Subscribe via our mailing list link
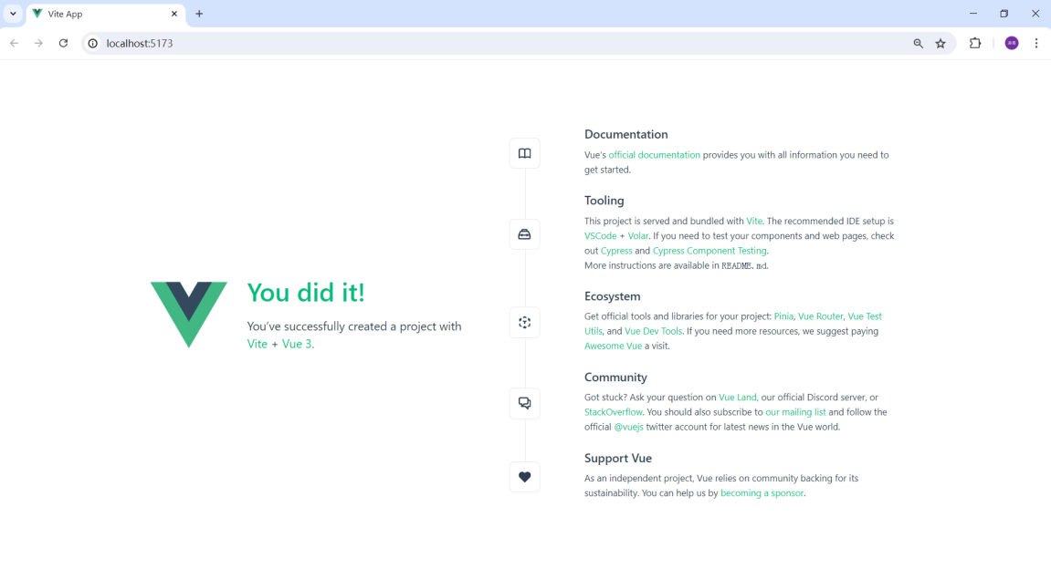This screenshot has height=569, width=1051. (x=795, y=411)
